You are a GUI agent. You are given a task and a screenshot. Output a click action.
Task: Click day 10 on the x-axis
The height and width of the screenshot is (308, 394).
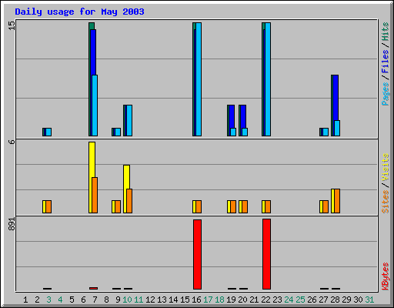coord(127,300)
